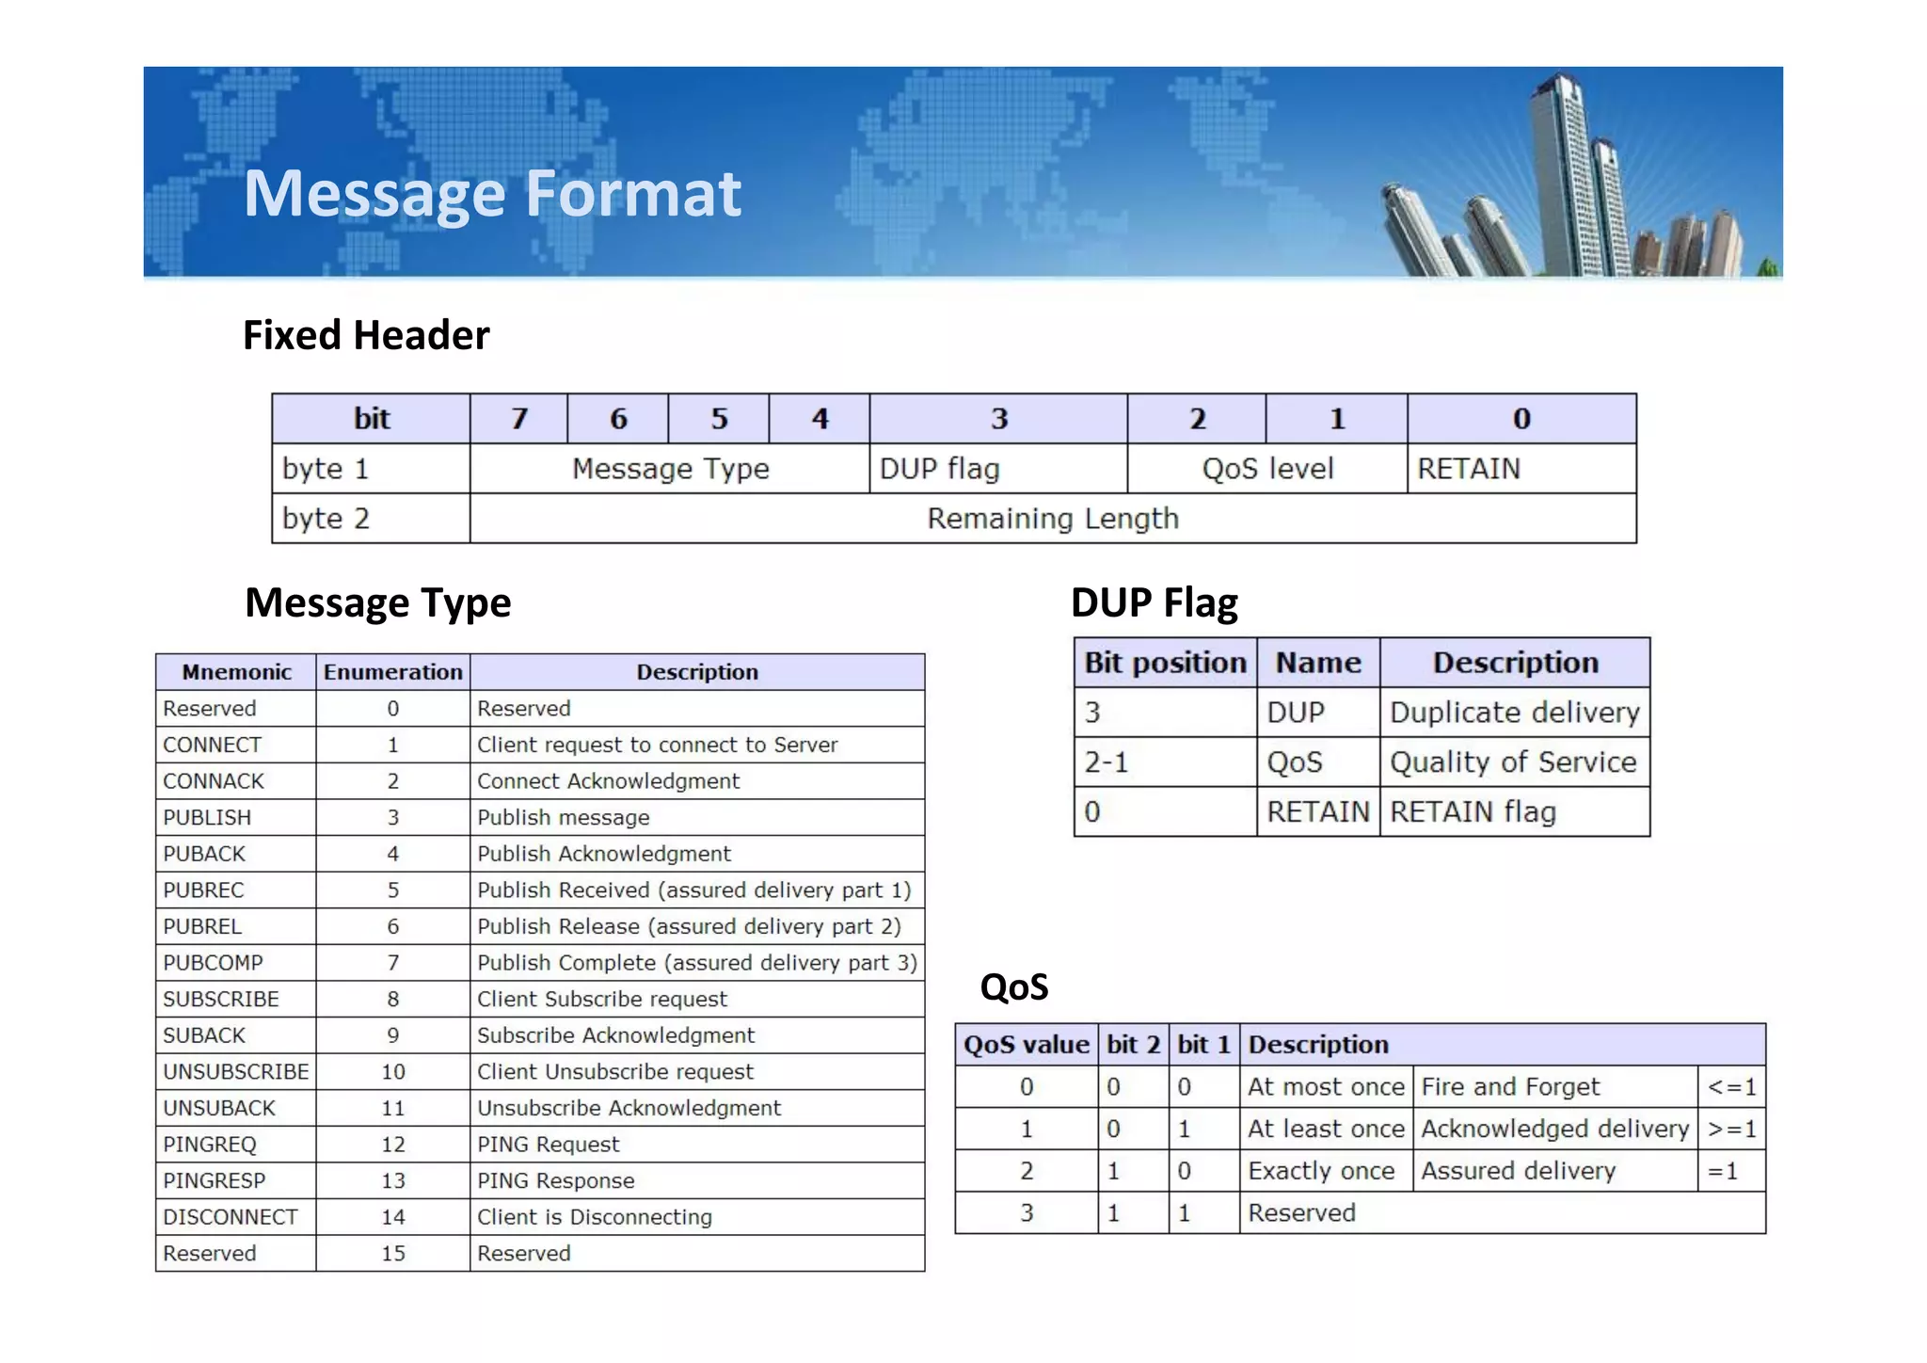Image resolution: width=1927 pixels, height=1363 pixels.
Task: Select 'PING Response' description cell
Action: (x=697, y=1180)
